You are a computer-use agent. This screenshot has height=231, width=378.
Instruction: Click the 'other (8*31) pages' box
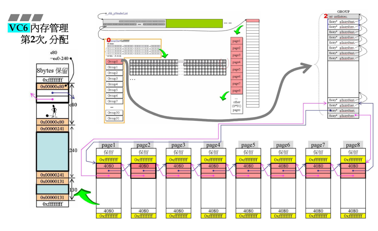[237, 104]
